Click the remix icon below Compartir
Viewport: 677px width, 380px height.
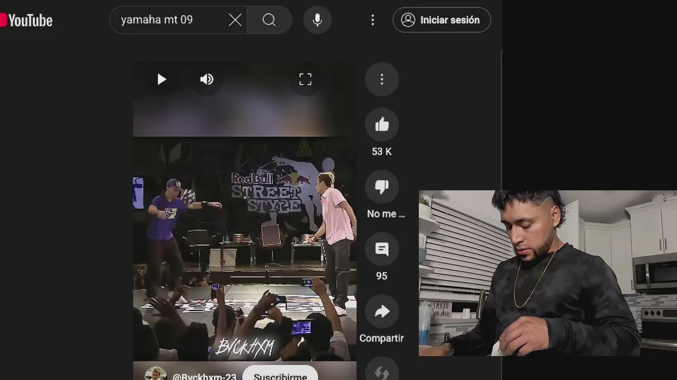click(x=382, y=373)
